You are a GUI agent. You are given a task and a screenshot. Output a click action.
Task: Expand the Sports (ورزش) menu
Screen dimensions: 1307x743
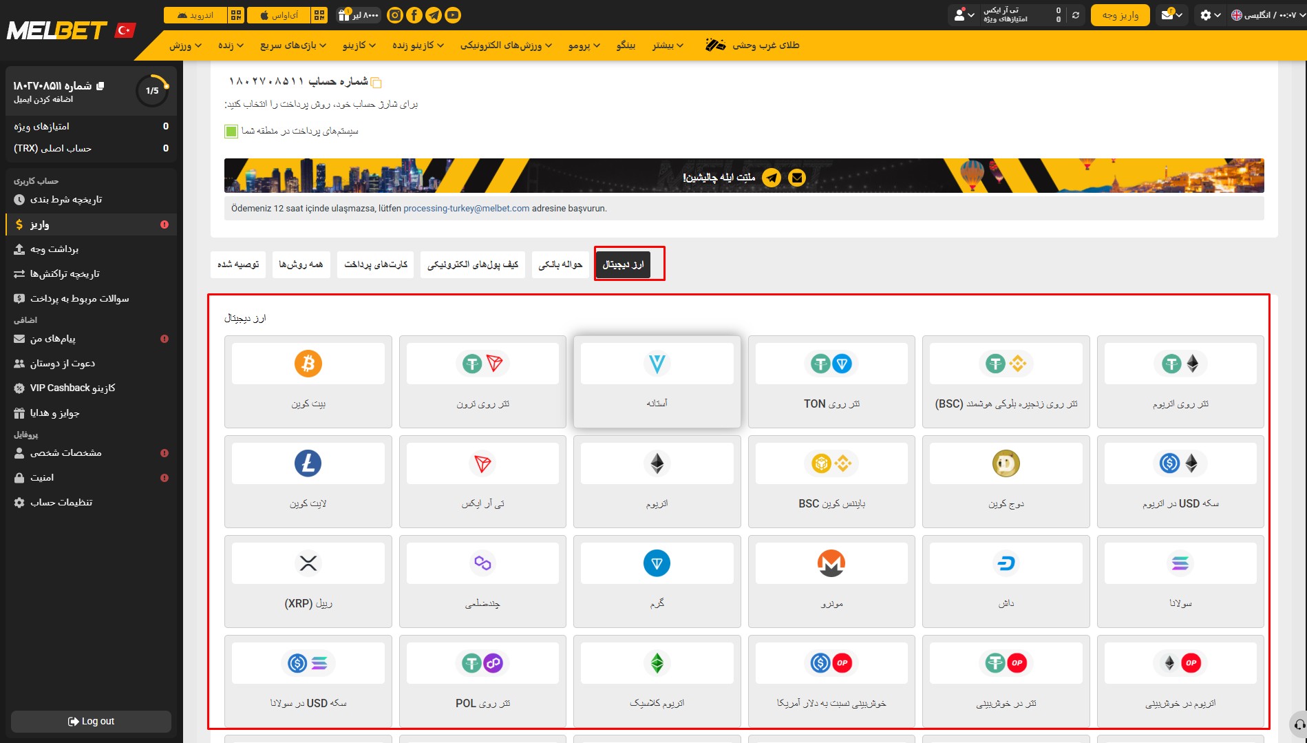pyautogui.click(x=186, y=45)
